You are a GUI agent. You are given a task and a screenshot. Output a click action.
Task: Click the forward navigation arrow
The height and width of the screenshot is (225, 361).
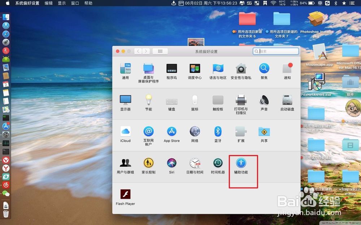146,51
